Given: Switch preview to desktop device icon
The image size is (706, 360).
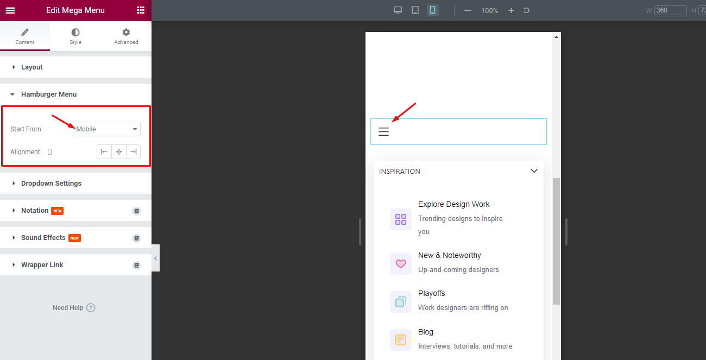Looking at the screenshot, I should coord(398,10).
